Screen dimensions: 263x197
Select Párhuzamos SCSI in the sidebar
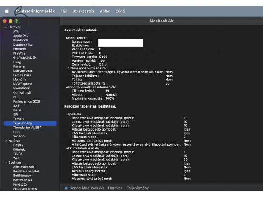click(26, 101)
